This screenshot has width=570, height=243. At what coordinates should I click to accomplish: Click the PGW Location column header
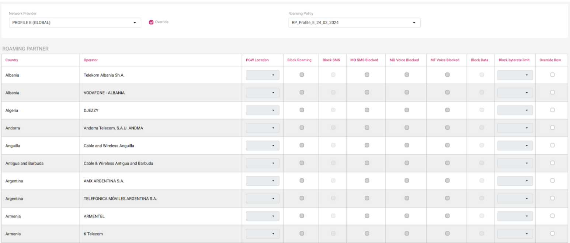click(257, 60)
